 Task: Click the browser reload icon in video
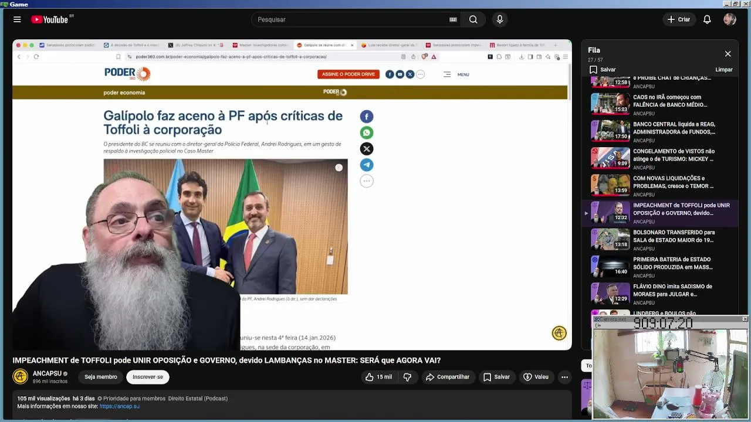[36, 57]
